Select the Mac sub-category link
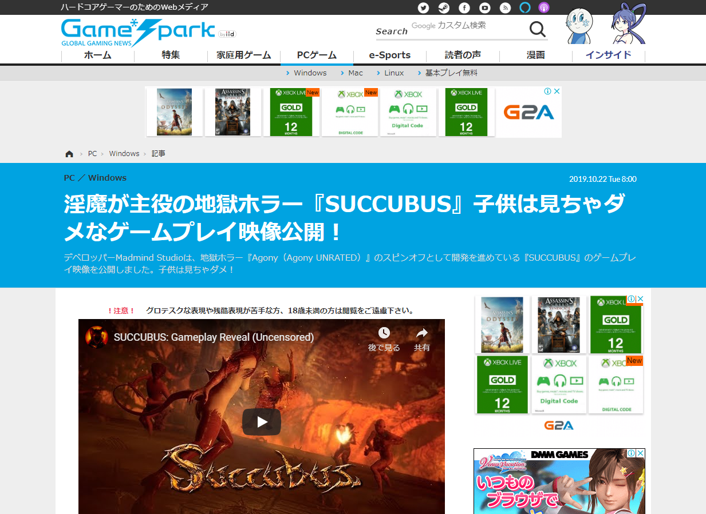 click(356, 73)
